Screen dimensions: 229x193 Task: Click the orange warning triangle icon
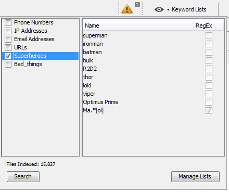[127, 9]
